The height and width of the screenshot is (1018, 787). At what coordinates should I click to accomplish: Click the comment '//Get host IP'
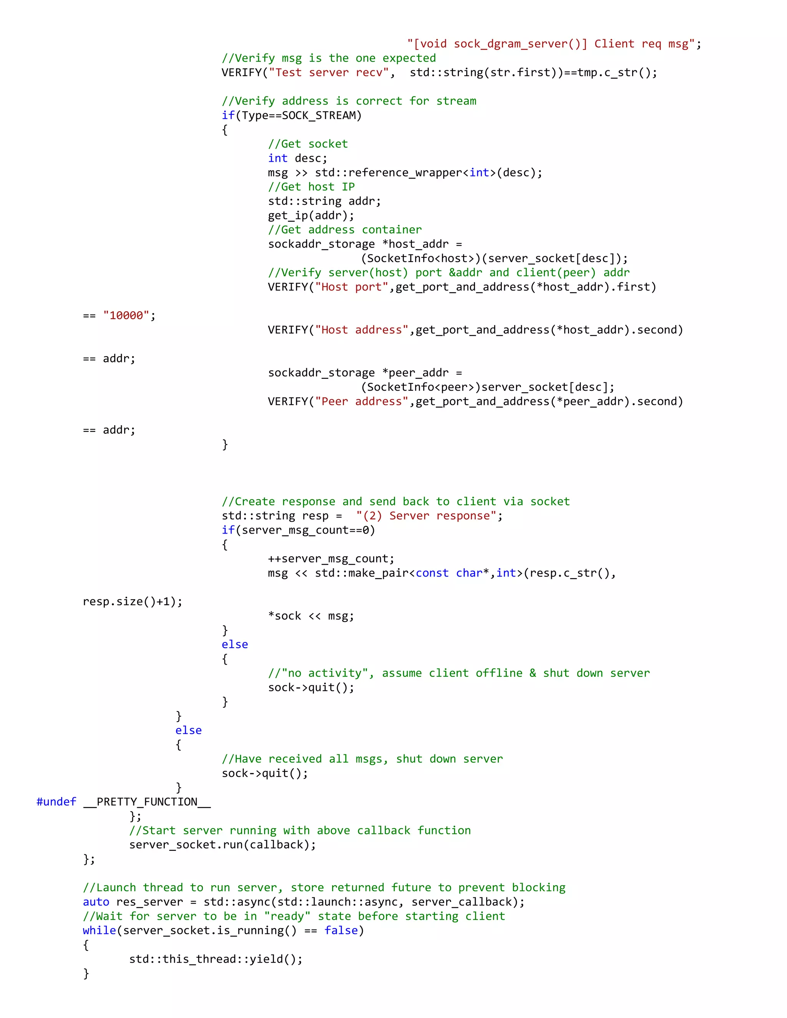[x=311, y=187]
